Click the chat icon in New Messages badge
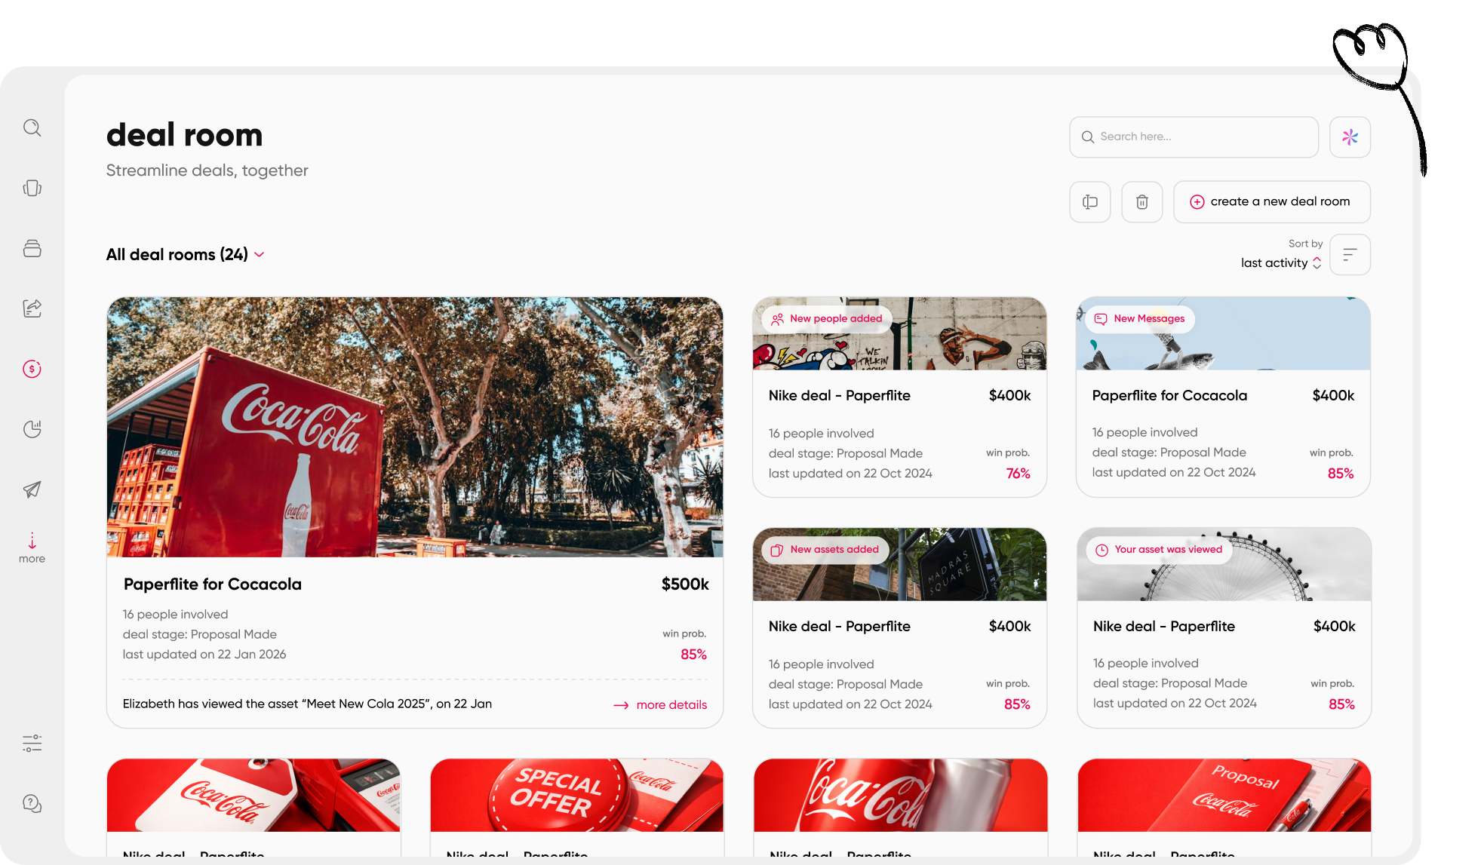Viewport: 1484px width, 865px height. tap(1101, 319)
